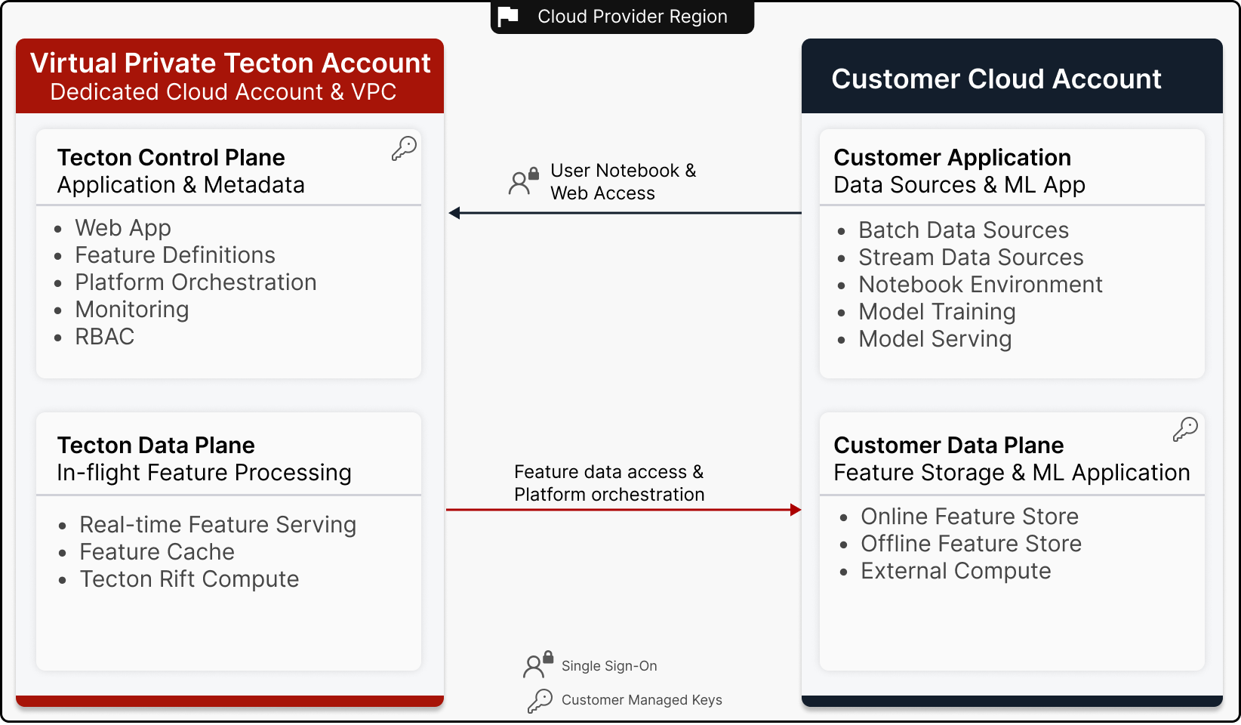Click the 'External Compute' bullet item

[x=956, y=571]
